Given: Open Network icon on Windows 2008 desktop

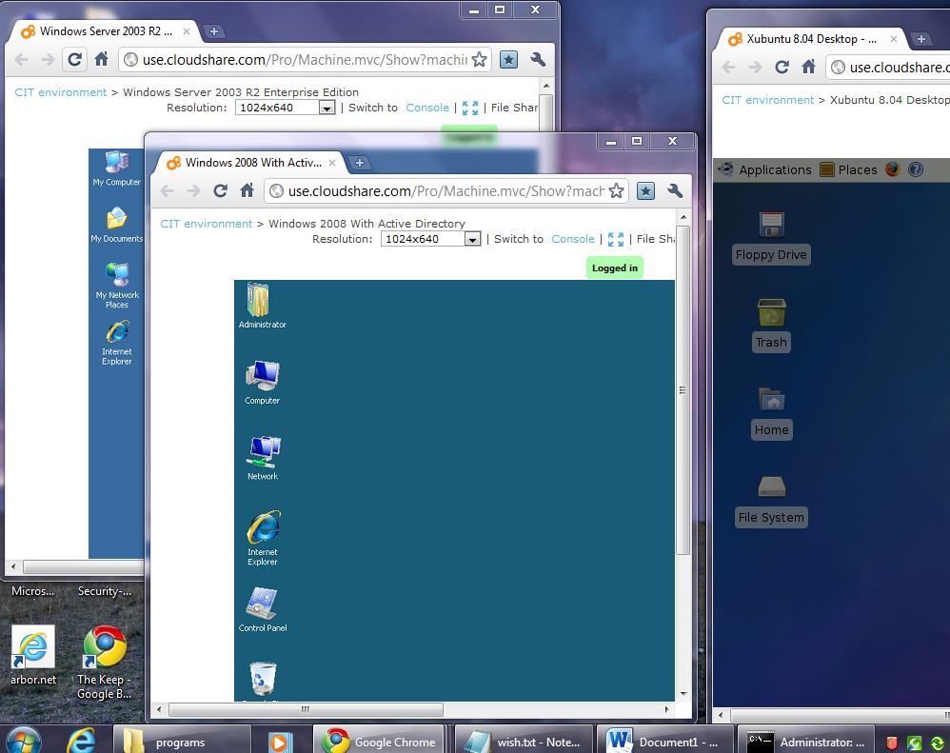Looking at the screenshot, I should click(263, 458).
